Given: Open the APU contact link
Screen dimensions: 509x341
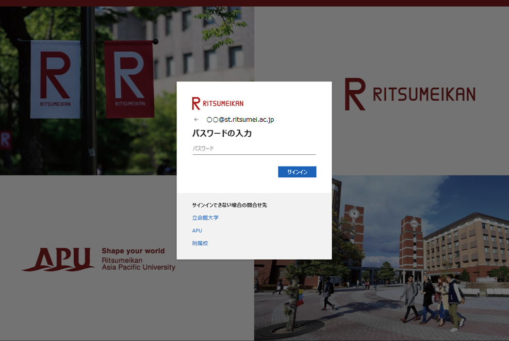Looking at the screenshot, I should click(x=197, y=231).
